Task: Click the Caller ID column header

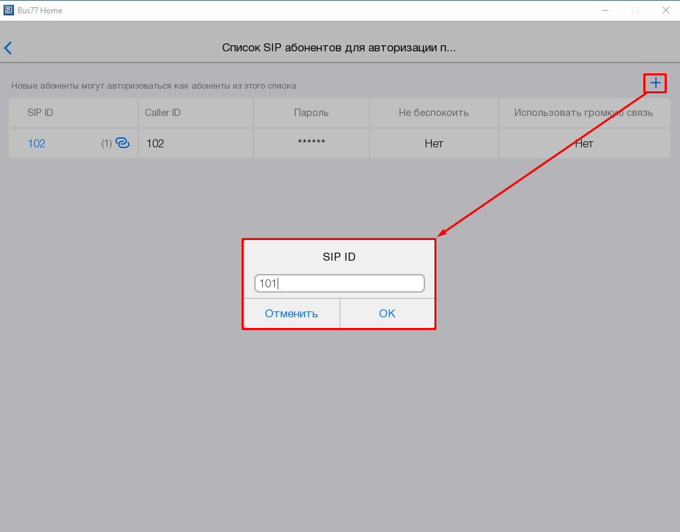Action: 163,113
